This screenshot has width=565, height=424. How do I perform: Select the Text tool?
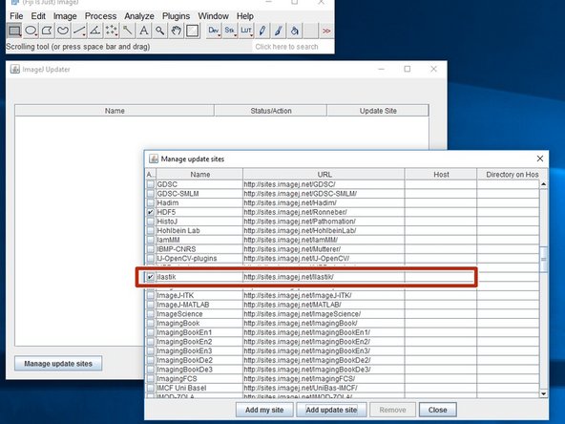[x=144, y=31]
